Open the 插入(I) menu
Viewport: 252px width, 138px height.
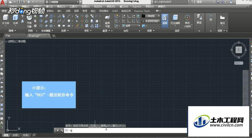pos(49,6)
